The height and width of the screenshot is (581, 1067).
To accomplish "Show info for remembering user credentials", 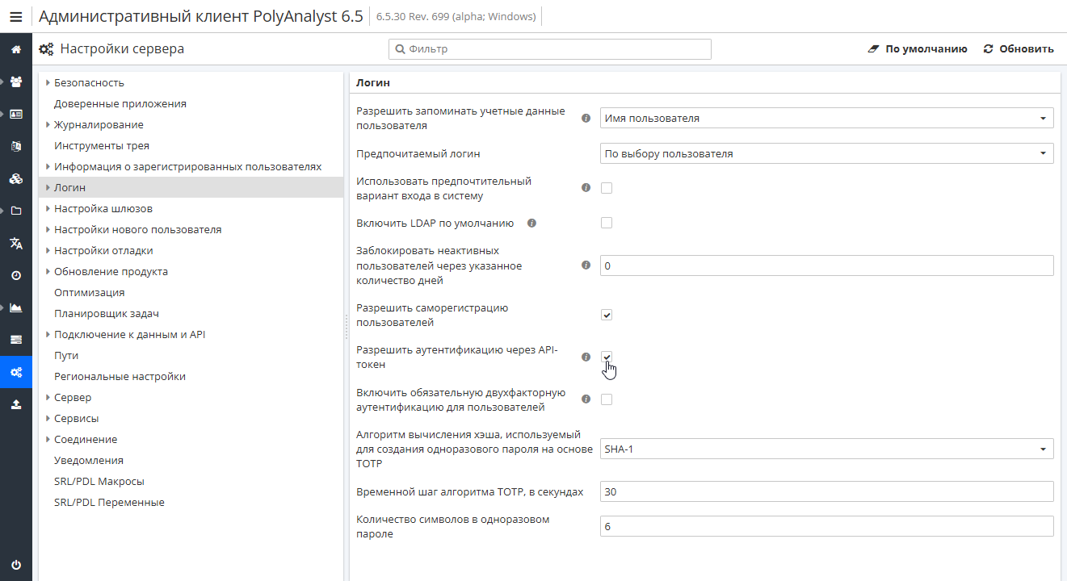I will pos(586,118).
